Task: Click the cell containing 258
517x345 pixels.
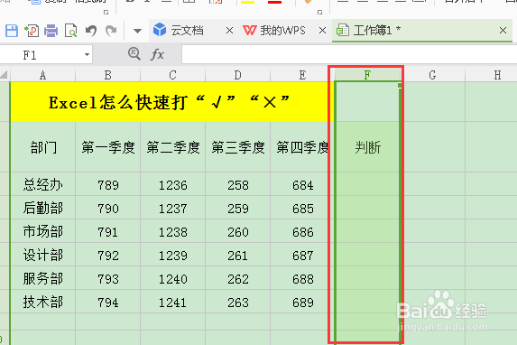Action: coord(237,184)
